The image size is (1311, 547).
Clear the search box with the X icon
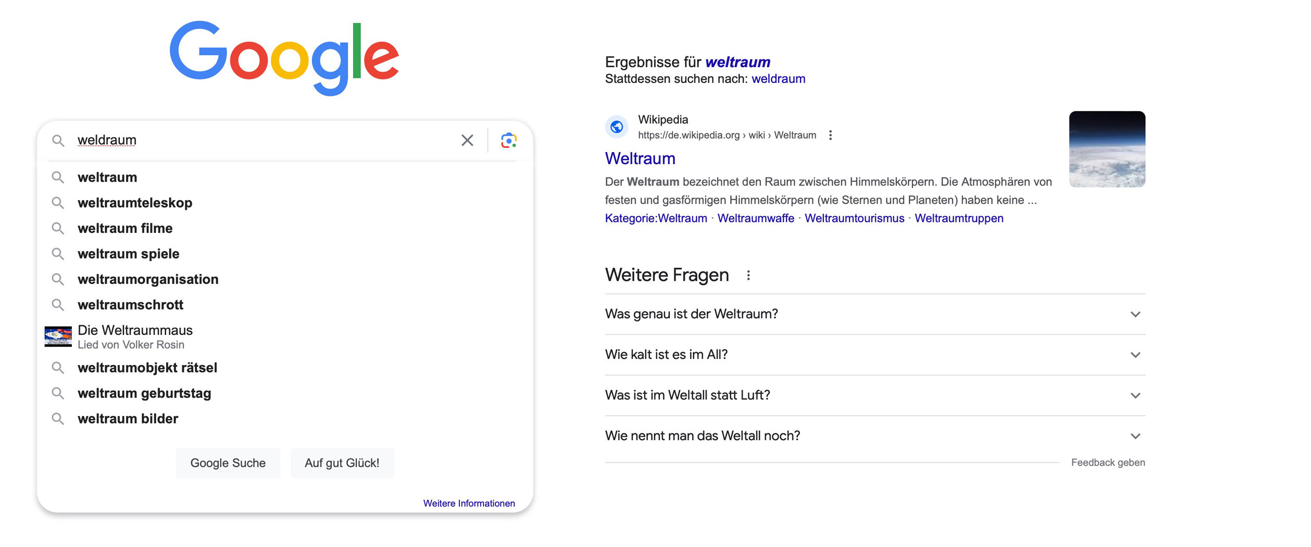[467, 140]
